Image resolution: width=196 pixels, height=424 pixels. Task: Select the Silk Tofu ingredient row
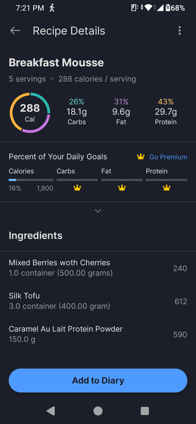[98, 301]
